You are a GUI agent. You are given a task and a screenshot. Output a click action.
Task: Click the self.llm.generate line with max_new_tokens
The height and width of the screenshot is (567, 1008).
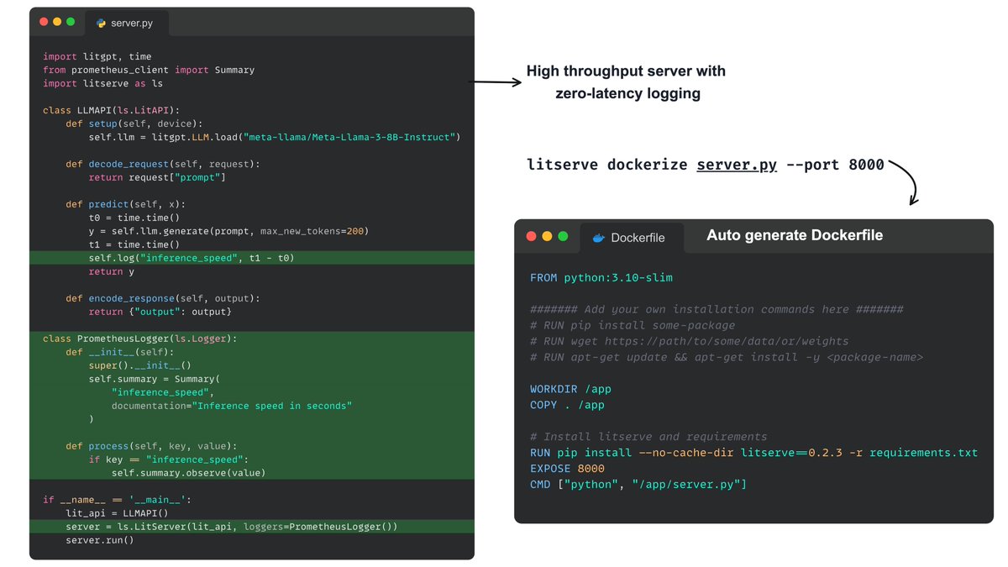[228, 231]
